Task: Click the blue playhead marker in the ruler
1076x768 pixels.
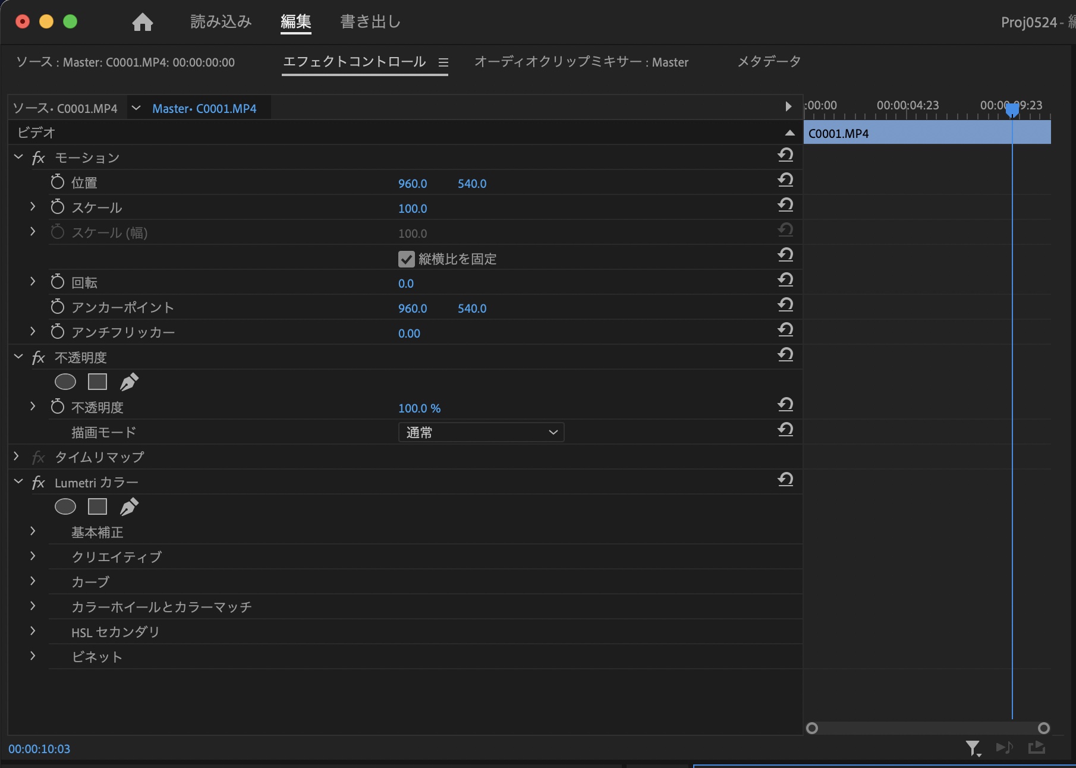Action: coord(1012,109)
